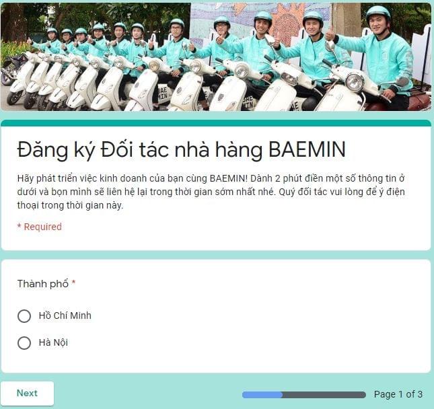Click the Thành phố question label
The height and width of the screenshot is (409, 434).
click(x=43, y=284)
